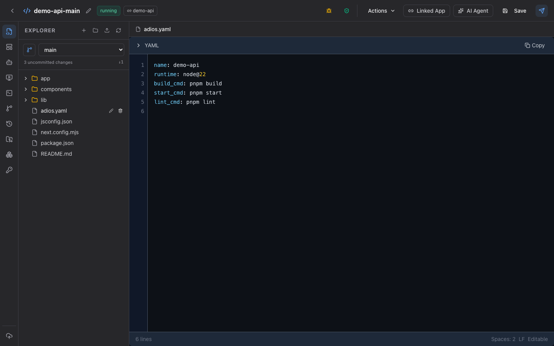Create a new file with plus icon
Screen dimensions: 554x346
[x=84, y=30]
